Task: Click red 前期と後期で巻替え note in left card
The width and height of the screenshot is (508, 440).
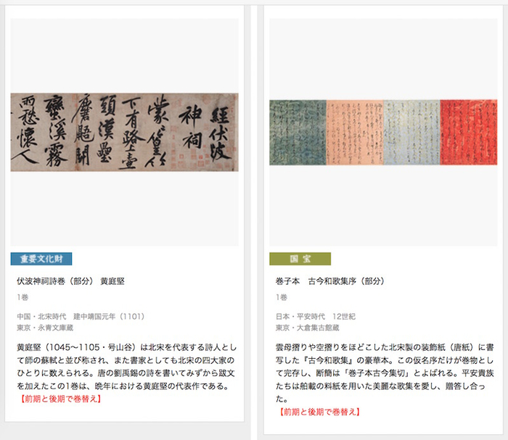Action: (x=60, y=399)
